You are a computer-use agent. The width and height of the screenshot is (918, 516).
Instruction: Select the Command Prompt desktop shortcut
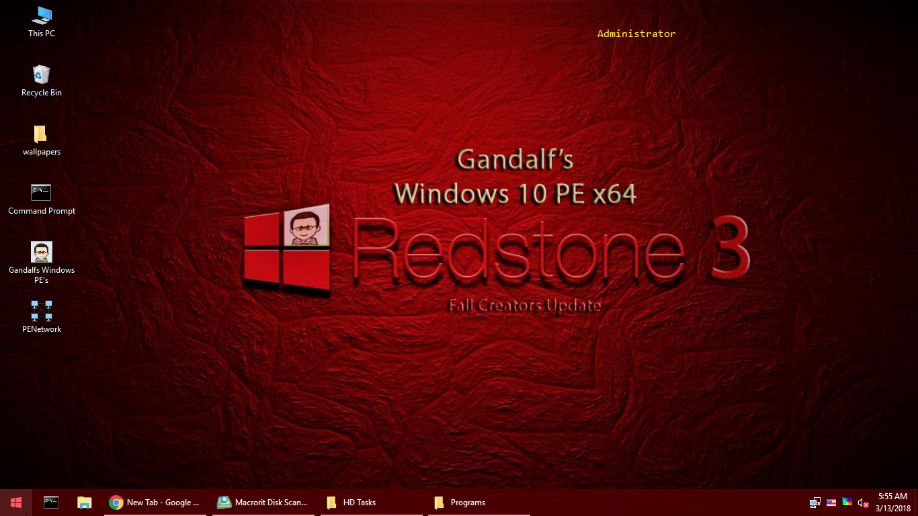coord(42,199)
